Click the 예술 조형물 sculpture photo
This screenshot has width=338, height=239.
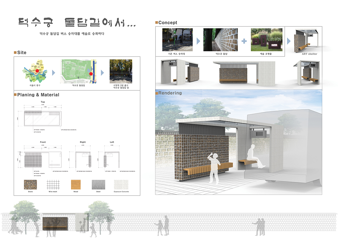pos(266,40)
